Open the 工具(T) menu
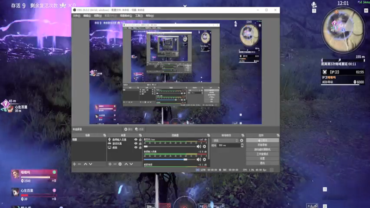Image resolution: width=370 pixels, height=208 pixels. [139, 16]
